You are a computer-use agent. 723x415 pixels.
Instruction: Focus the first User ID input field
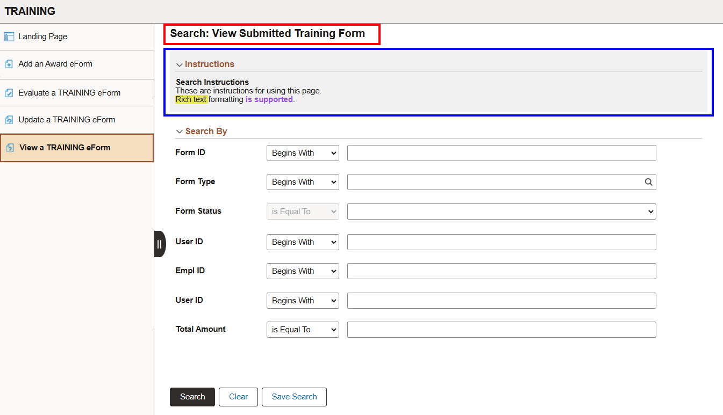(502, 242)
